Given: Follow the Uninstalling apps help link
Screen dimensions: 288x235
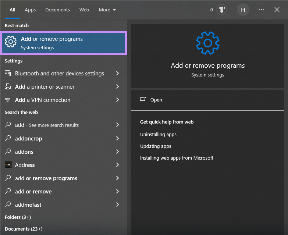Looking at the screenshot, I should point(158,134).
